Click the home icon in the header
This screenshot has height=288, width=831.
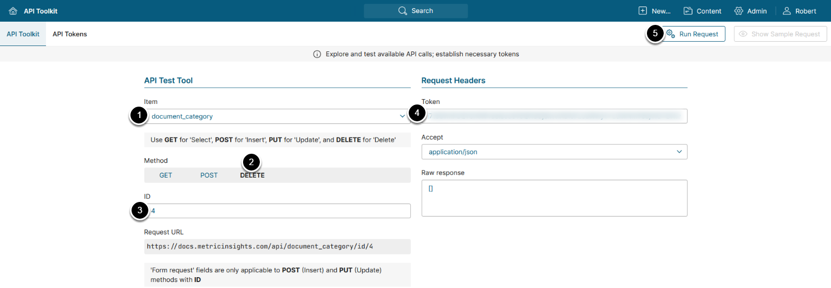tap(13, 11)
